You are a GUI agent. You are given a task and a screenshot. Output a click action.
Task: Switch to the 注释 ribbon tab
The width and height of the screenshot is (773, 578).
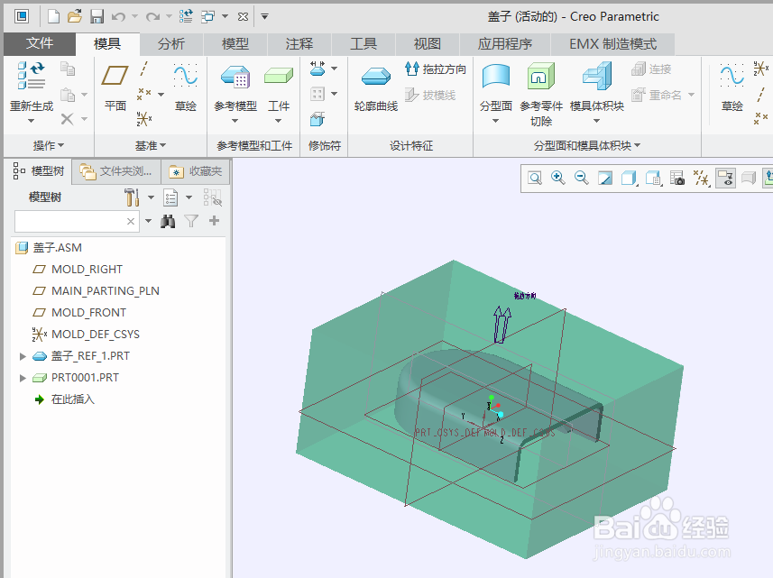[299, 44]
